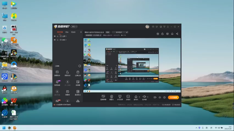
Task: Click the recording timer 00:00:08 in status bar
Action: (166, 105)
